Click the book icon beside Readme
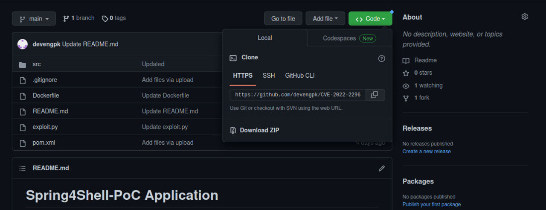The image size is (546, 210). tap(406, 61)
